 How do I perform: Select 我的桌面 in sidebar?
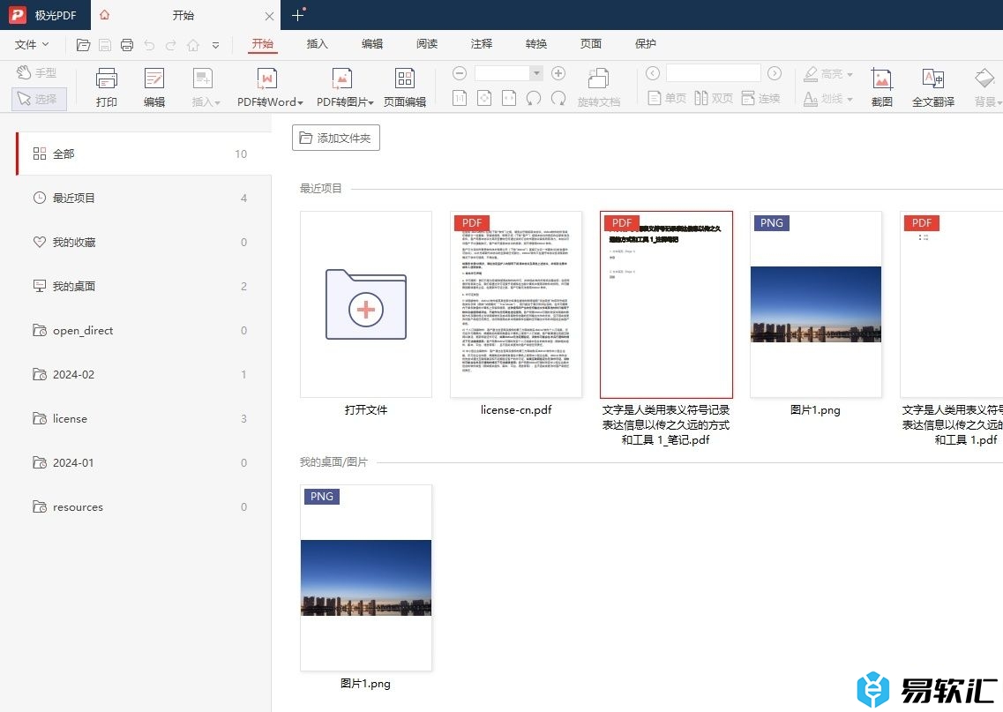(x=144, y=287)
